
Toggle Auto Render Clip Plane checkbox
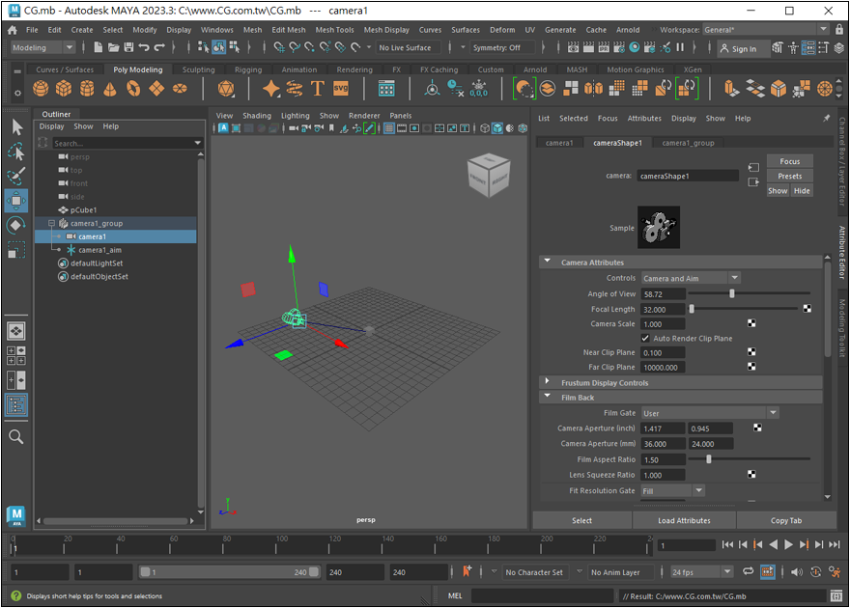[645, 339]
